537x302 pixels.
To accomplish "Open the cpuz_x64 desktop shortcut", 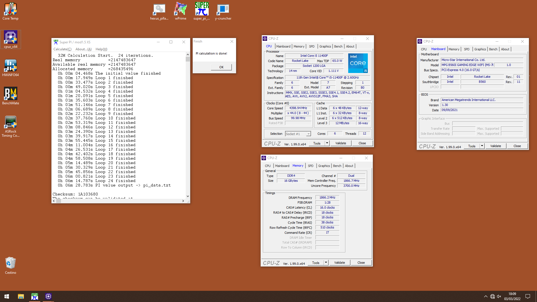I will click(x=11, y=39).
